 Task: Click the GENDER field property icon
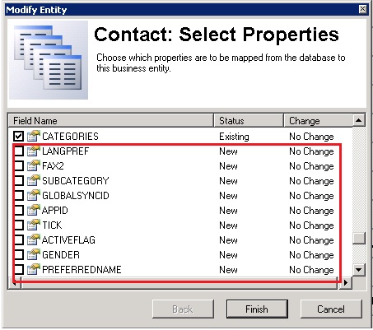click(x=34, y=254)
